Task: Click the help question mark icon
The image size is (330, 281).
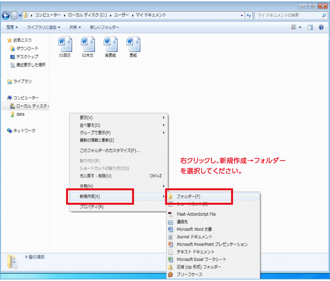Action: coord(321,27)
